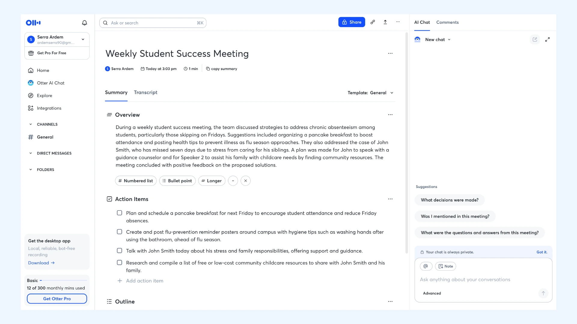Open the notifications bell
The height and width of the screenshot is (324, 577).
[x=84, y=23]
